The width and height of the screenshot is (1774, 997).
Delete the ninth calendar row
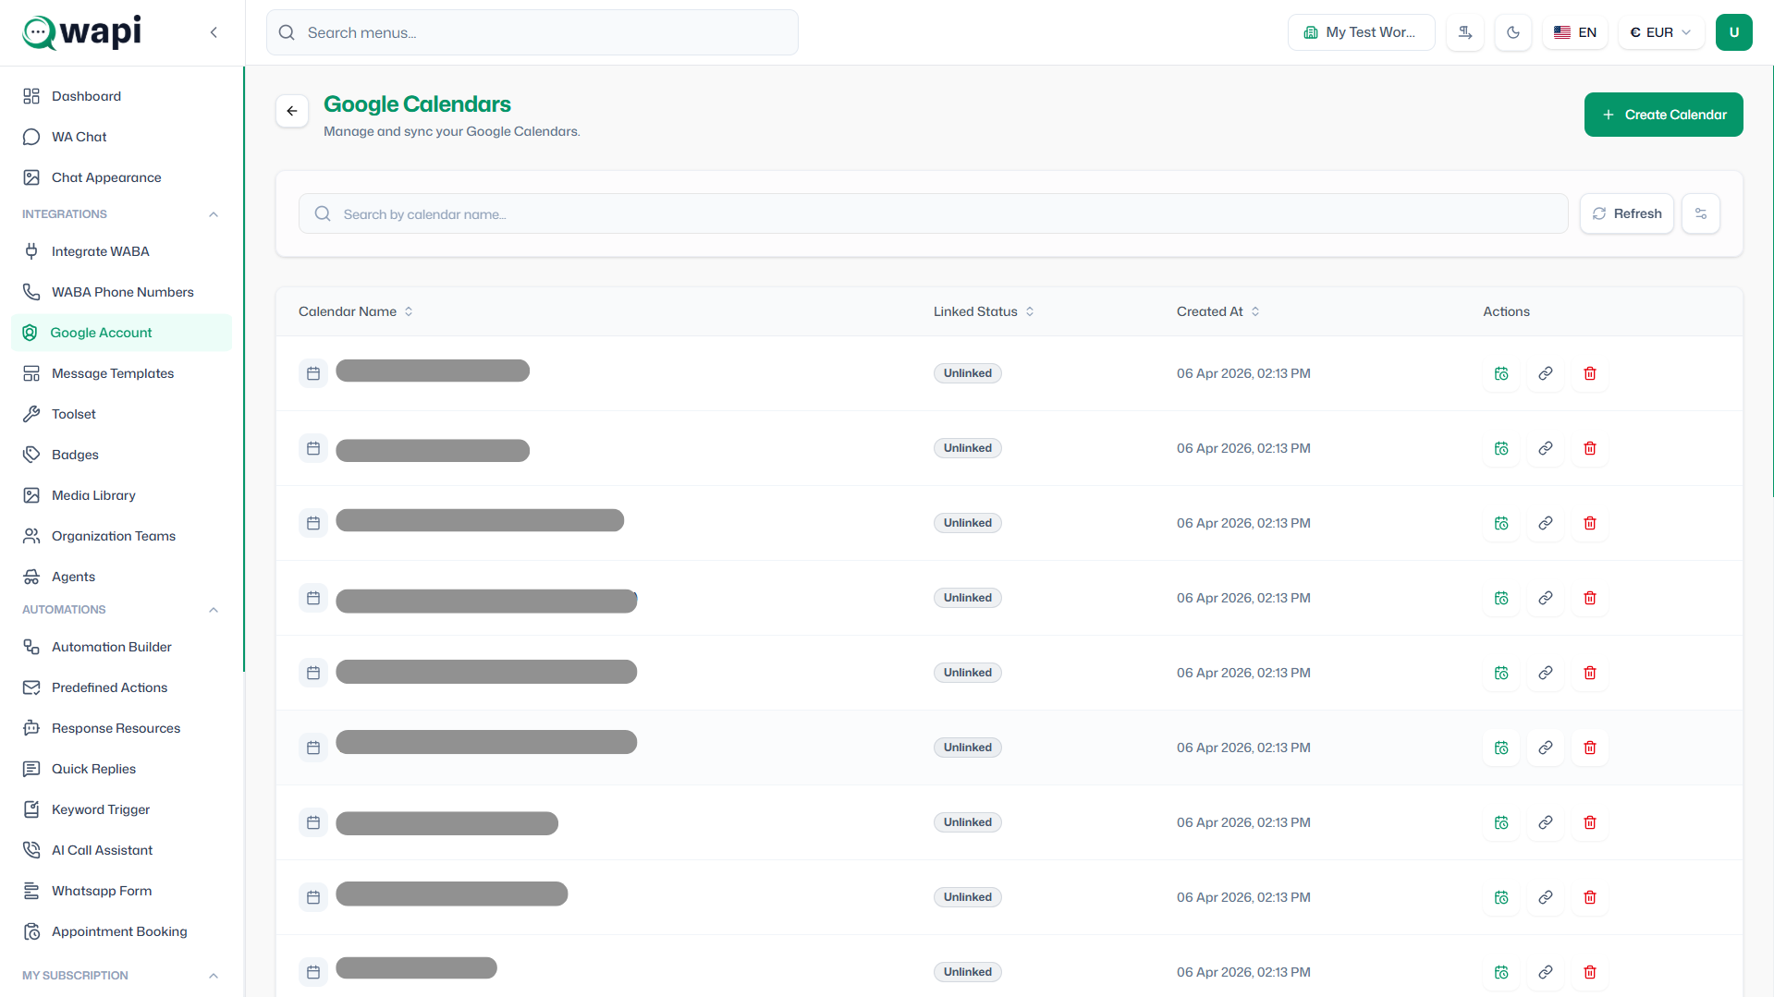coord(1590,972)
